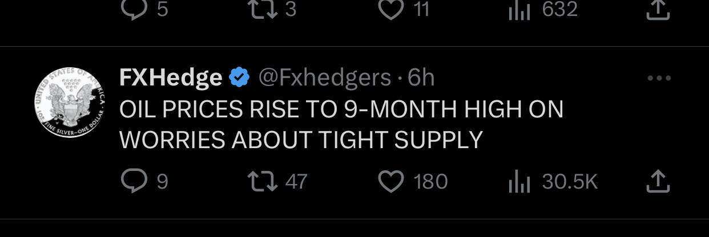Screen dimensions: 709x237
Task: Visit the @Fxhedgers handle
Action: click(325, 77)
